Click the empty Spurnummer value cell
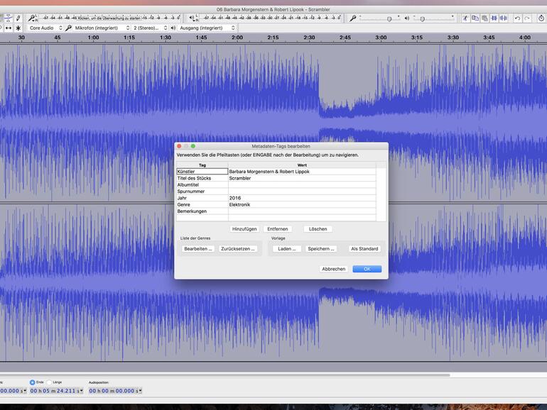The height and width of the screenshot is (410, 547). coord(302,192)
